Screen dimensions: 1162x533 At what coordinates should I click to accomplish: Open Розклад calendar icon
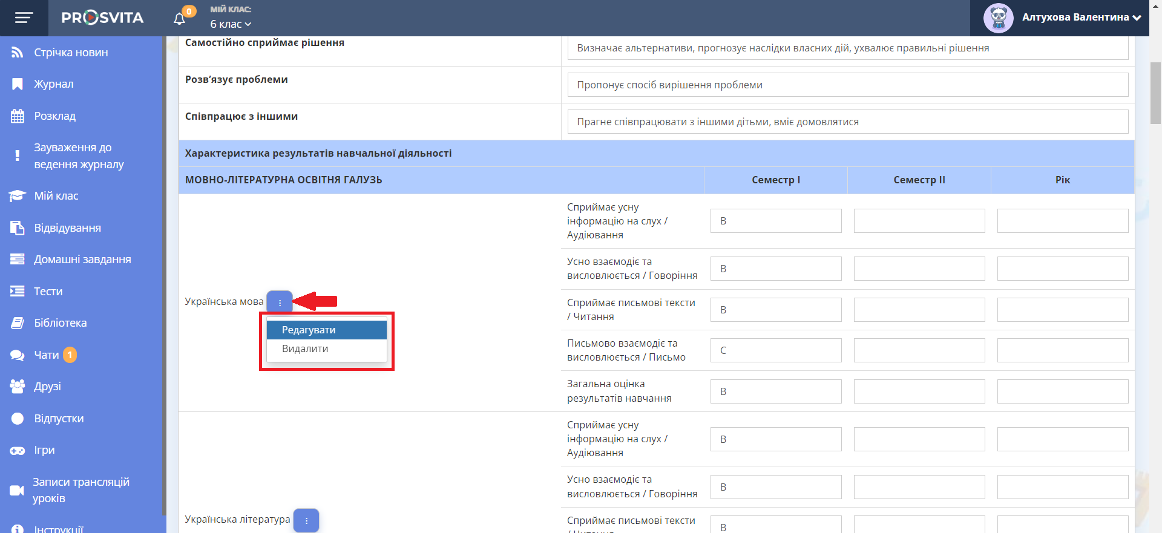tap(17, 116)
